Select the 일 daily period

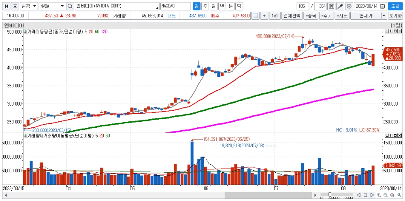click(x=196, y=6)
